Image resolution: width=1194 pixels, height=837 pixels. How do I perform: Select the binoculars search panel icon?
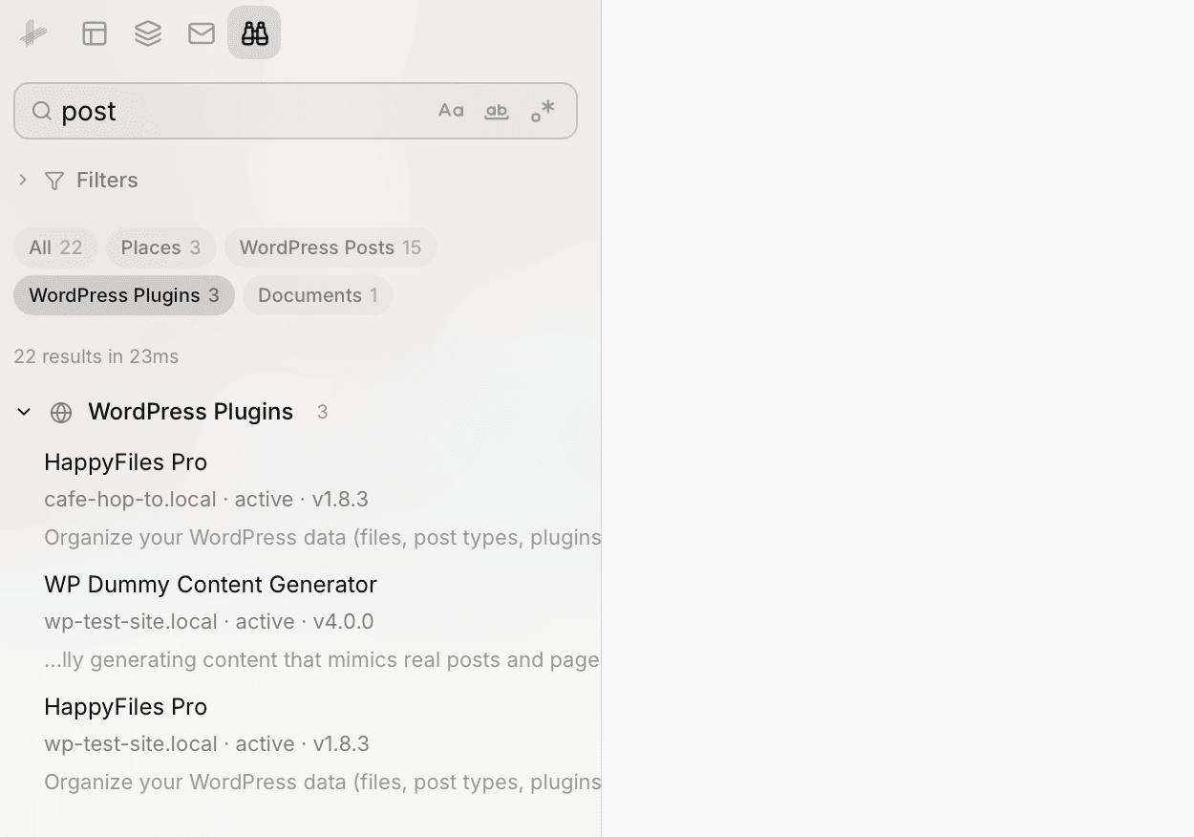pyautogui.click(x=254, y=32)
